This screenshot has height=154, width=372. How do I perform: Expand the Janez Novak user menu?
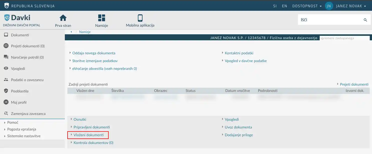click(x=351, y=6)
